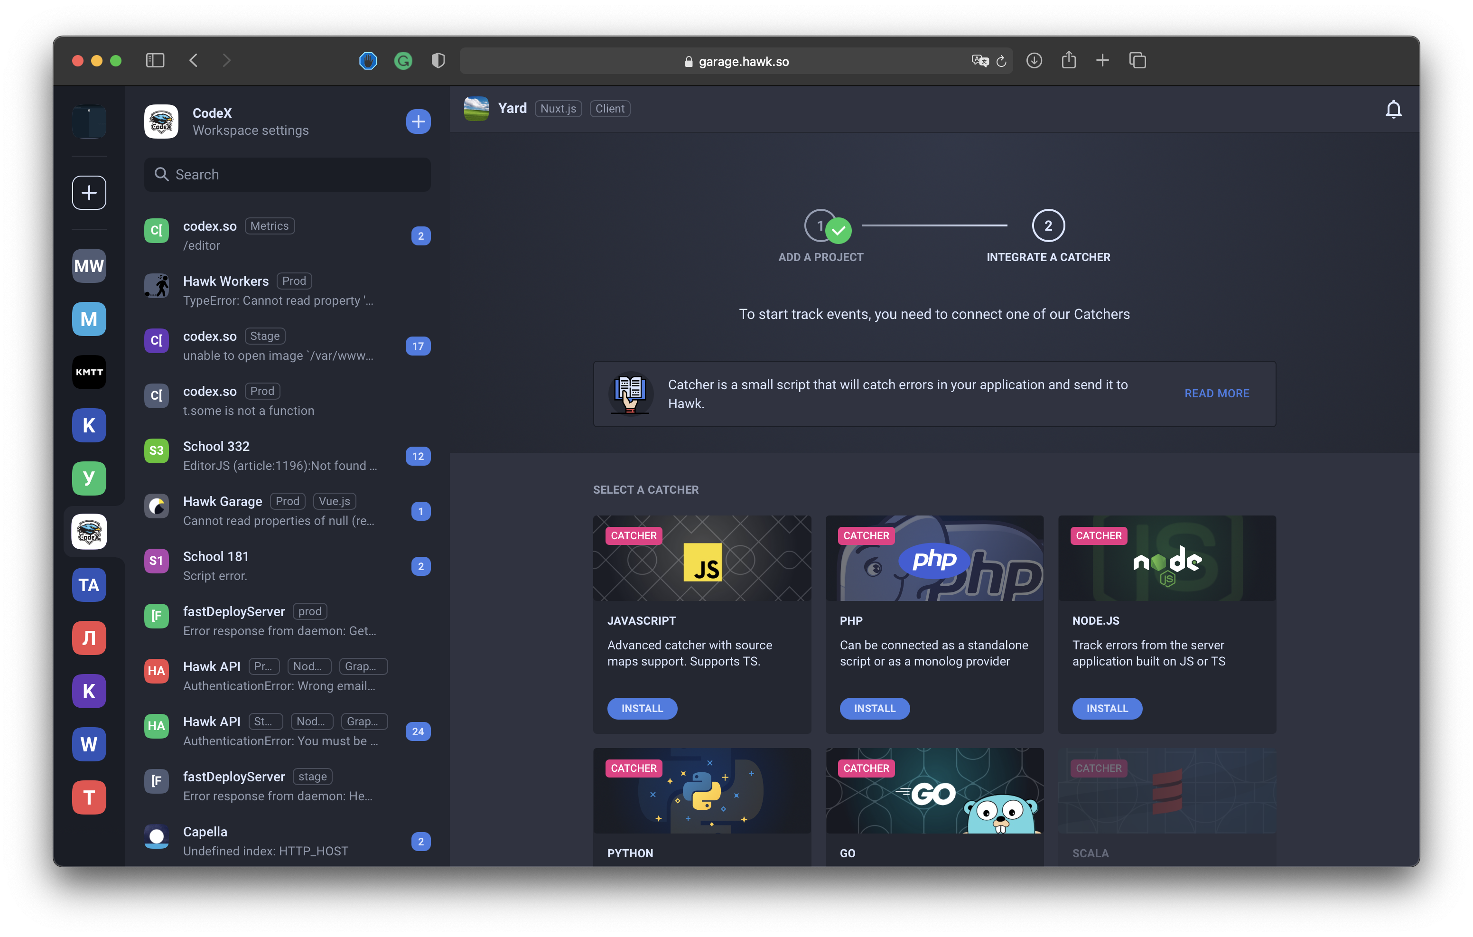The height and width of the screenshot is (937, 1473).
Task: Select the Python catcher card
Action: [702, 806]
